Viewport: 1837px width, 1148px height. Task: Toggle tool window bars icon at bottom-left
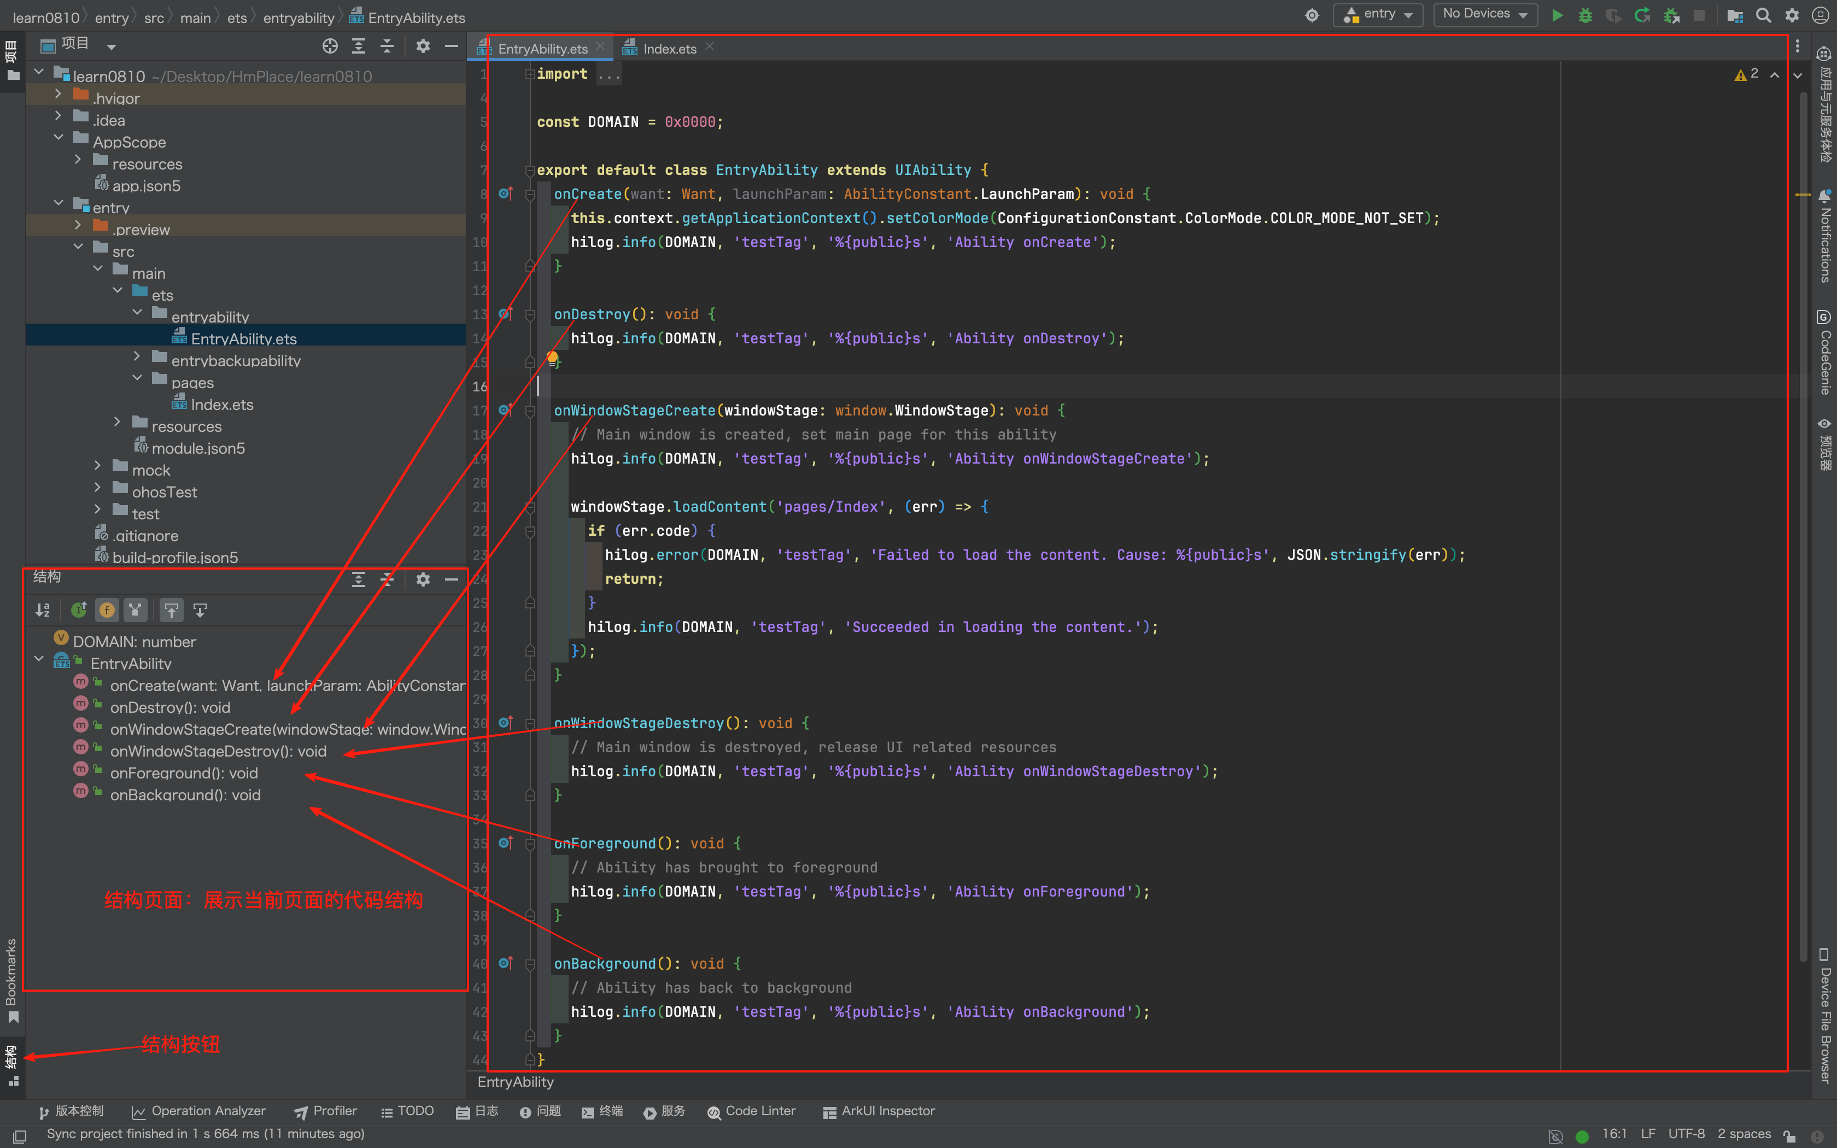pos(20,1136)
